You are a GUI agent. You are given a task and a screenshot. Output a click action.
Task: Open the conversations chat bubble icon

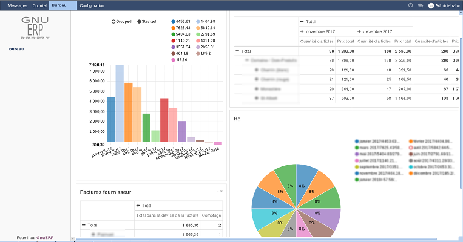click(x=421, y=5)
